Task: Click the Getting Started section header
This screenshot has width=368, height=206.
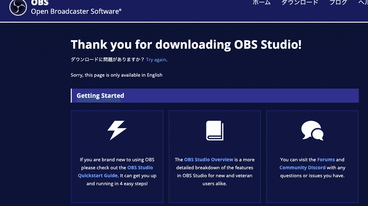Action: (x=215, y=95)
